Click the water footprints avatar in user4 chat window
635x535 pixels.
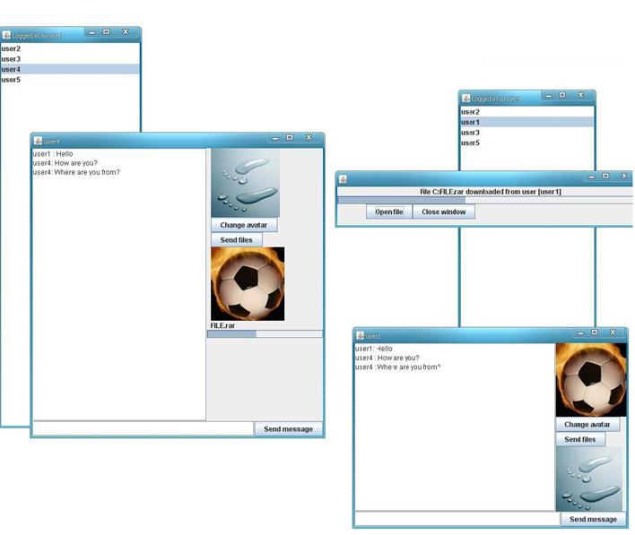(245, 183)
